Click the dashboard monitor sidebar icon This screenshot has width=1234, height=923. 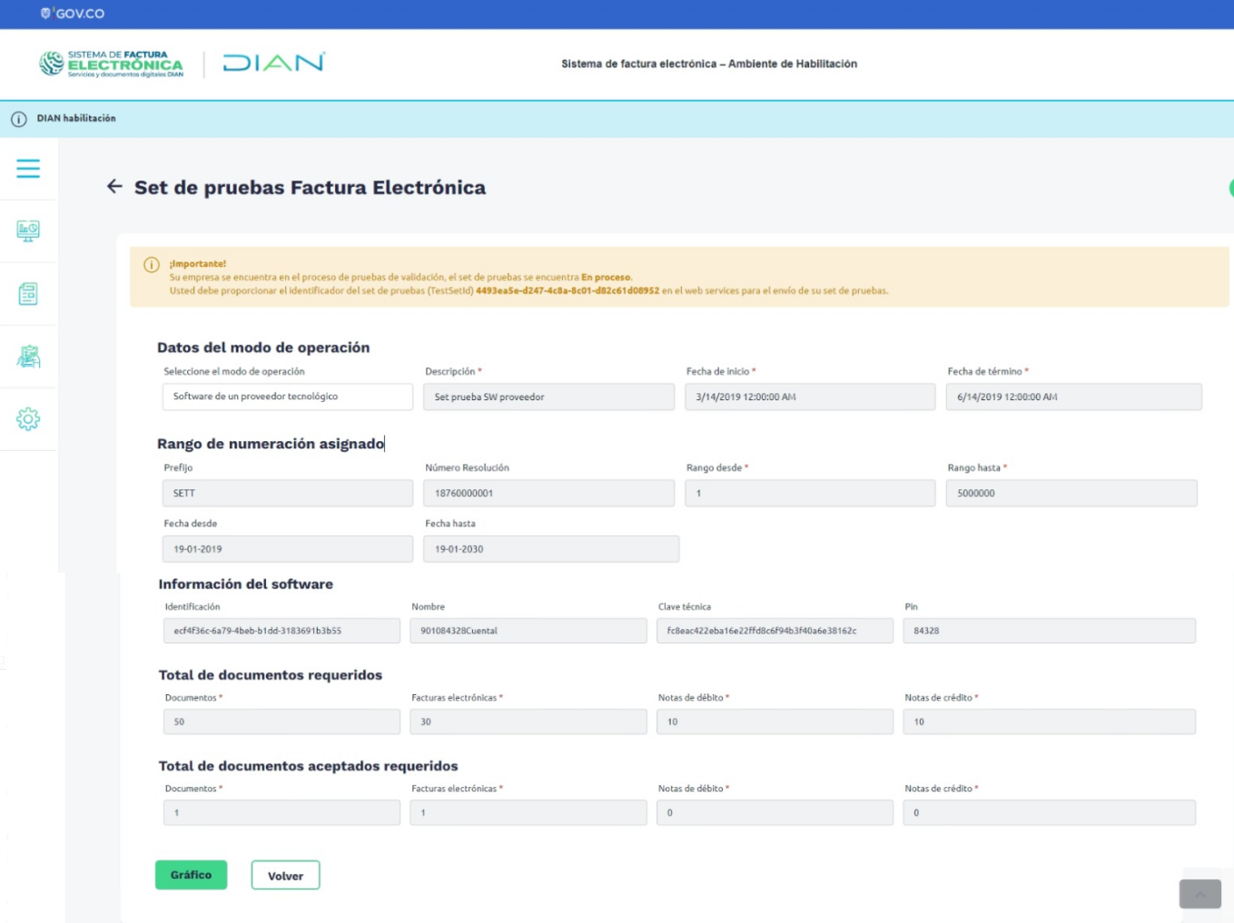[28, 231]
